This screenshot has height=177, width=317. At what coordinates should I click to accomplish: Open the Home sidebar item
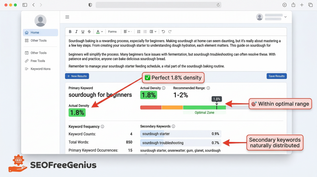[41, 32]
